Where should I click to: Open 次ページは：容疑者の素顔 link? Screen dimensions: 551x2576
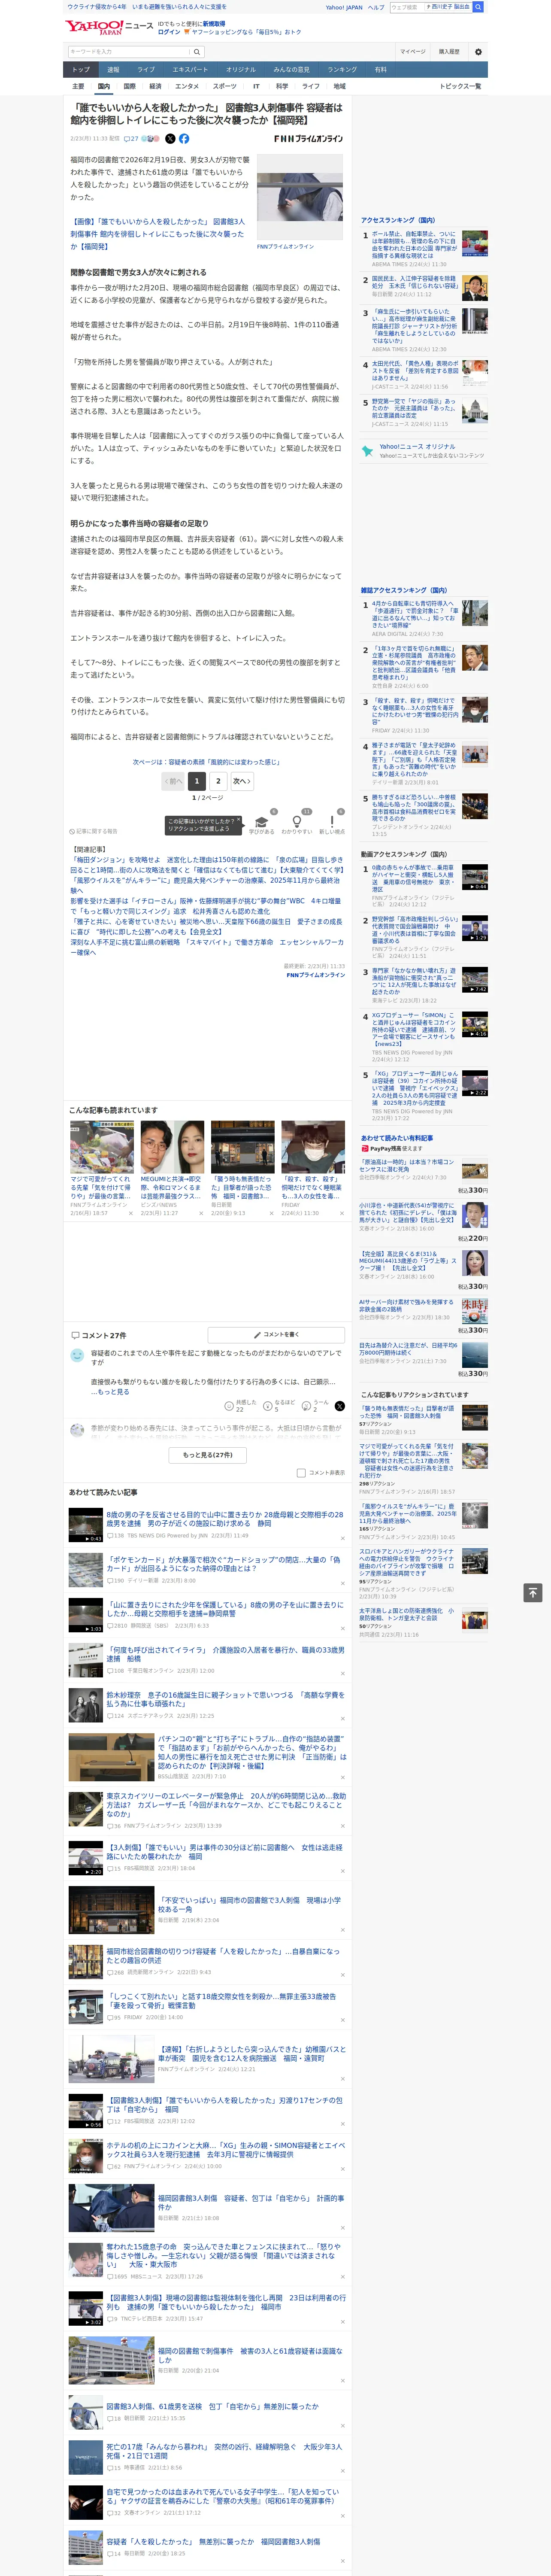(206, 762)
